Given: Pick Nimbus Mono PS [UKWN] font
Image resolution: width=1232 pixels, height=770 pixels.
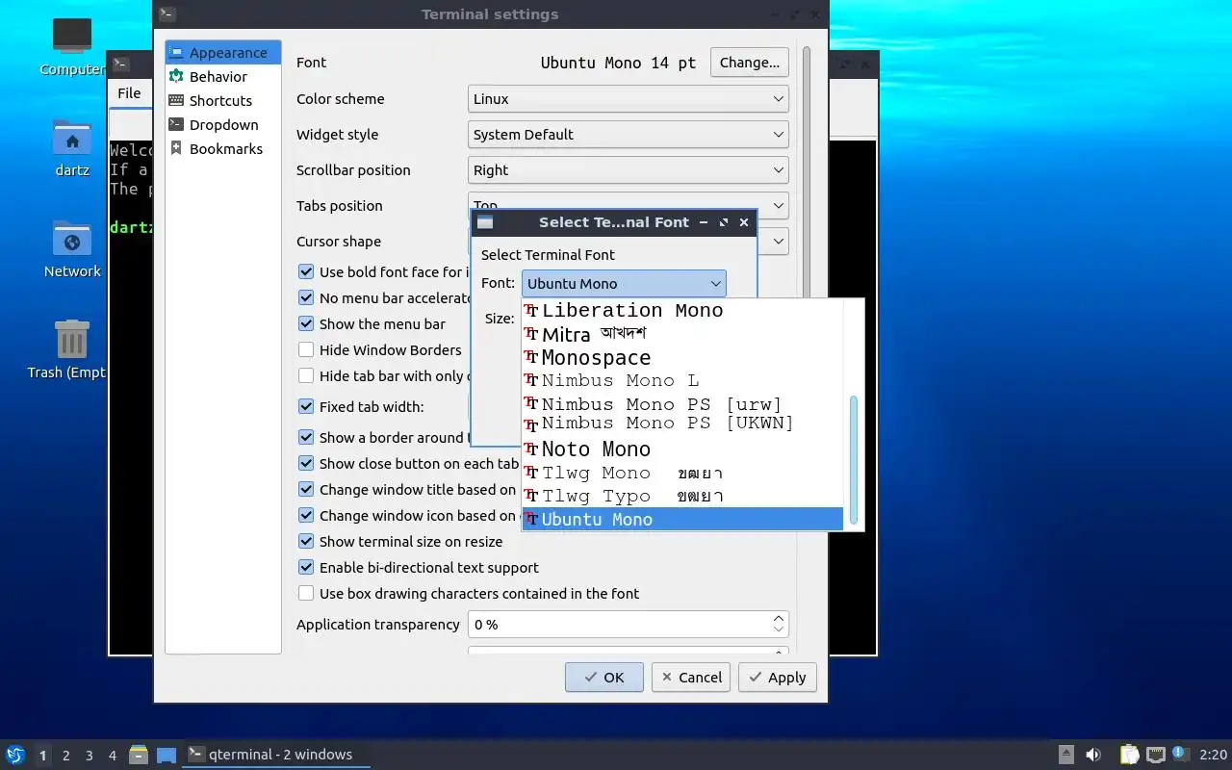Looking at the screenshot, I should click(x=682, y=424).
